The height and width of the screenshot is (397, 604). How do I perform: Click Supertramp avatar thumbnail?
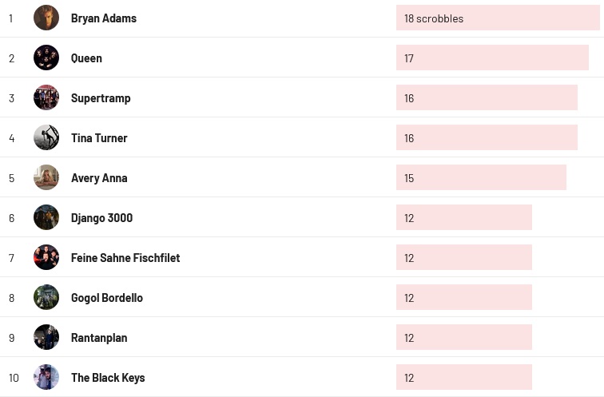[x=46, y=97]
